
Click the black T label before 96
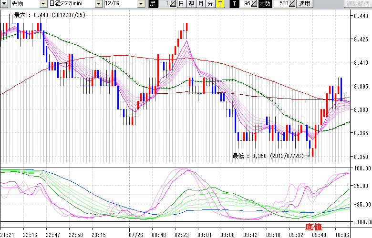tap(234, 3)
